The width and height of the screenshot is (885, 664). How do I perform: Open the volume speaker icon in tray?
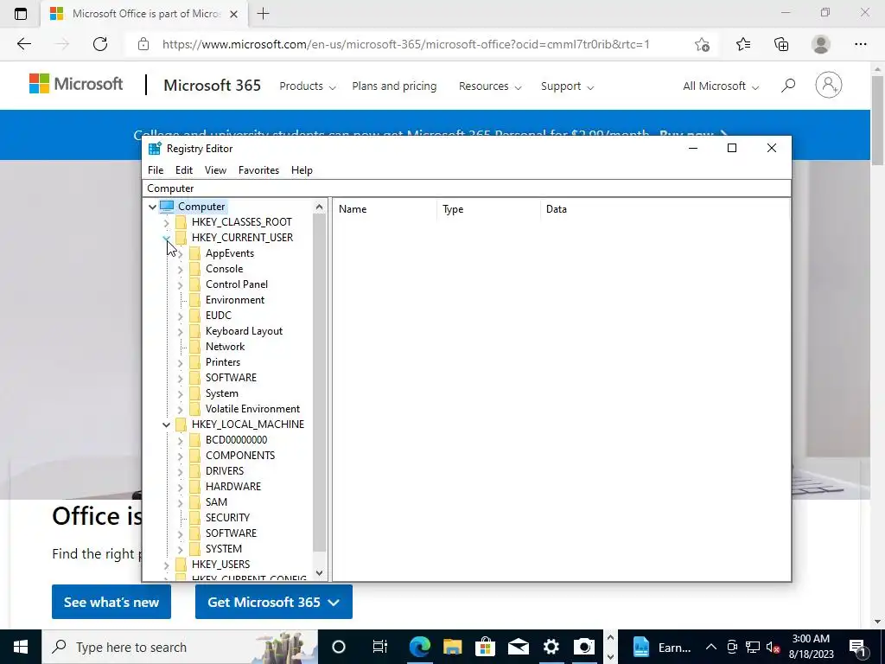point(773,647)
